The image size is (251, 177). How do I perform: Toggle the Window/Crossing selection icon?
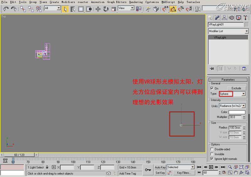click(x=88, y=9)
